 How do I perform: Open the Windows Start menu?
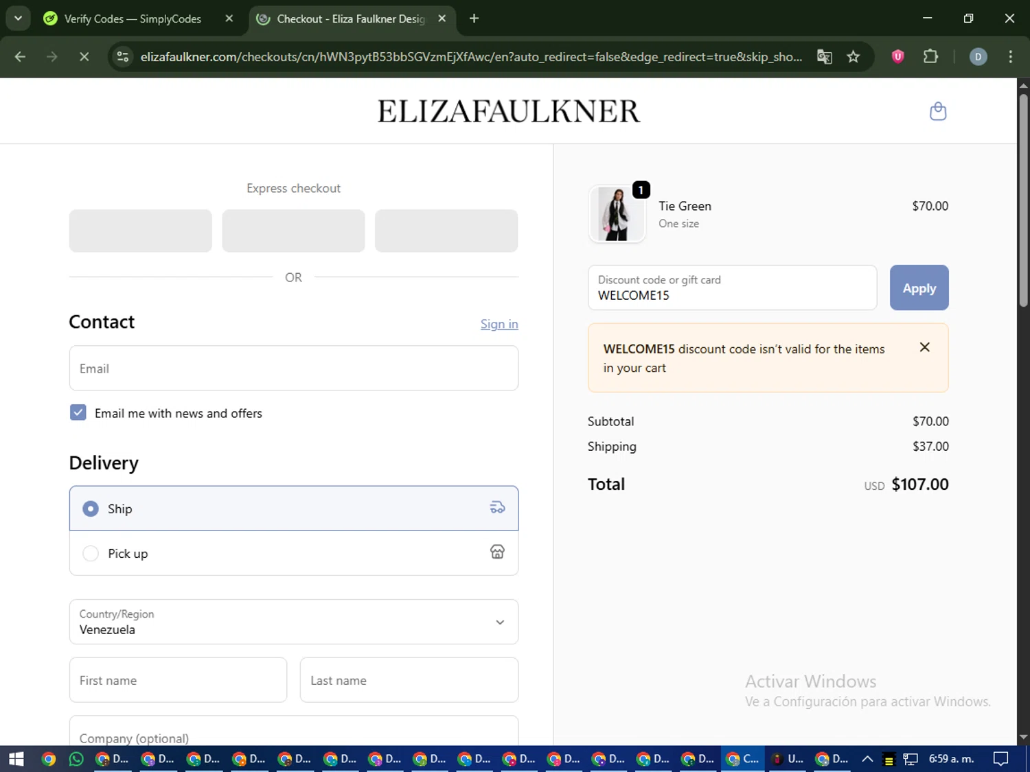pos(16,759)
